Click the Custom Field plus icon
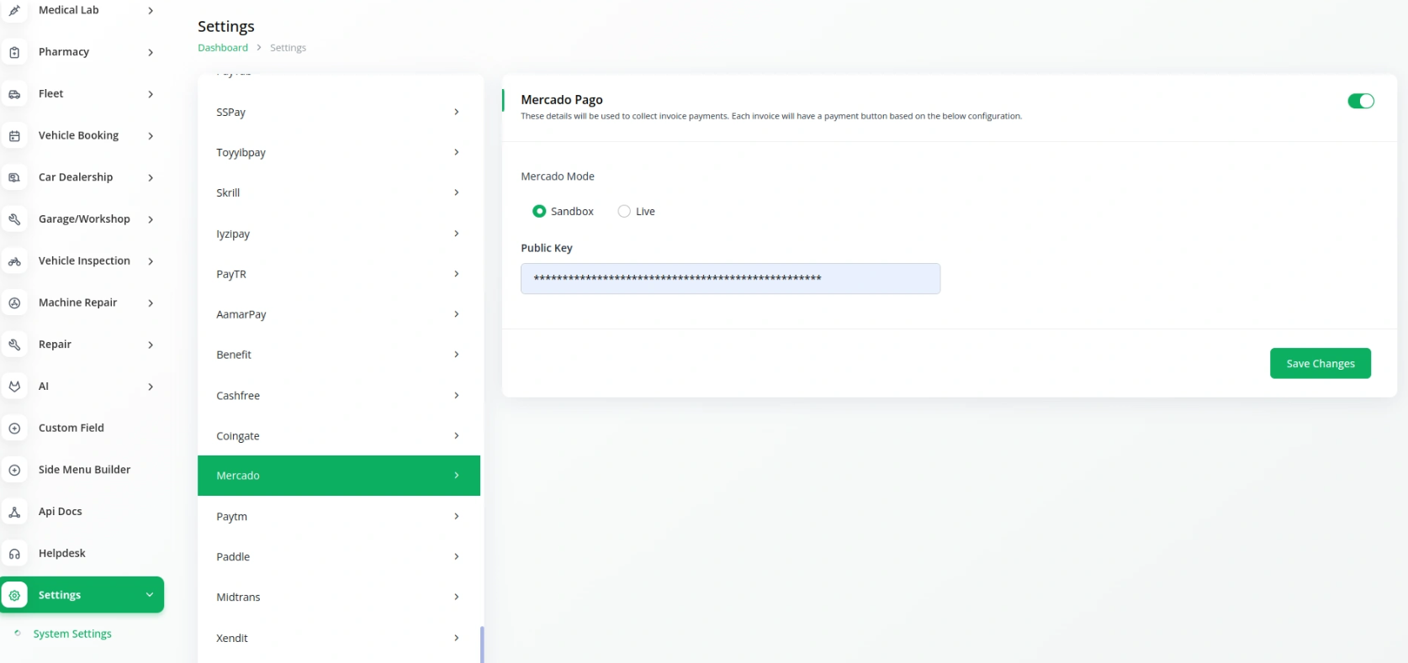This screenshot has height=663, width=1408. point(14,429)
